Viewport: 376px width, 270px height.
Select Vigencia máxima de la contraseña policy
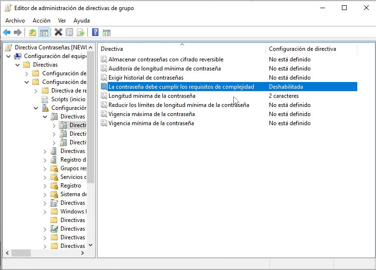(x=151, y=114)
